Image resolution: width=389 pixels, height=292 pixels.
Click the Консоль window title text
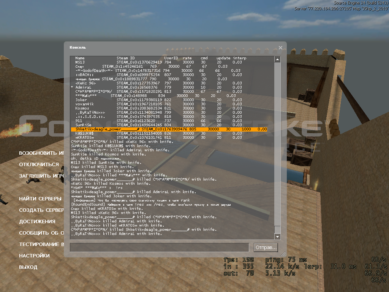point(77,48)
